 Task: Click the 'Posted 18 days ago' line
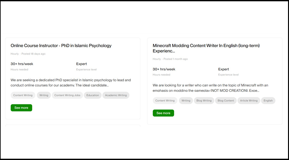pos(33,54)
